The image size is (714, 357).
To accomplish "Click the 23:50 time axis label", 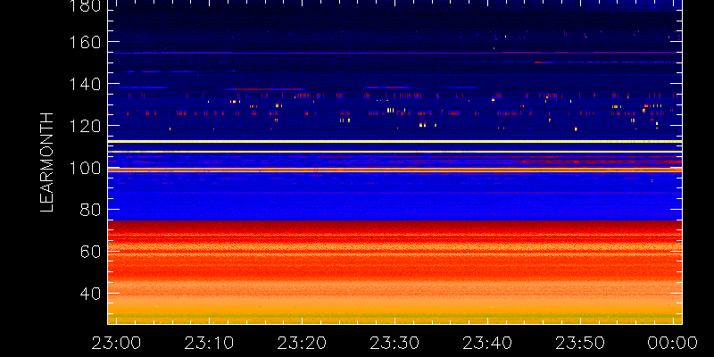I will 580,343.
